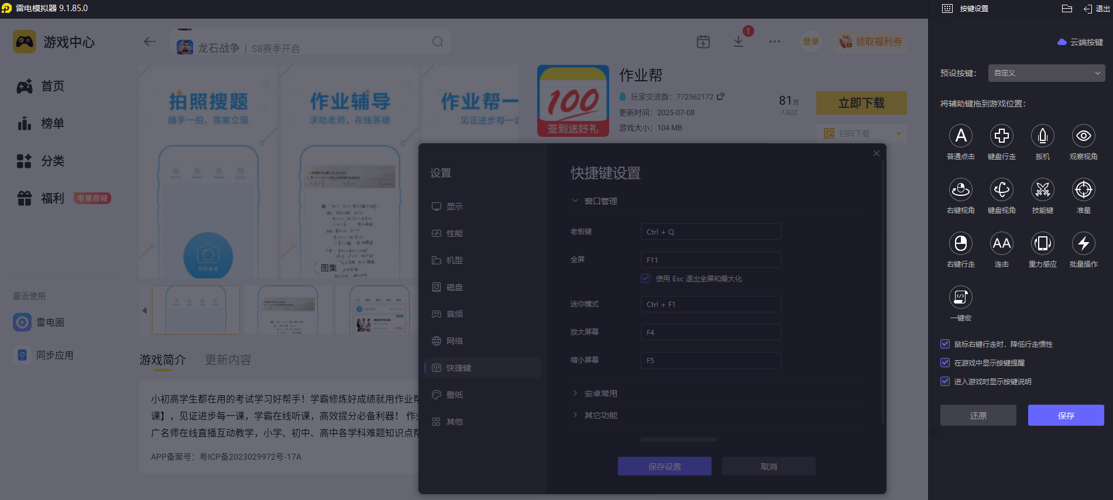Select the 右键视角 icon

(961, 189)
